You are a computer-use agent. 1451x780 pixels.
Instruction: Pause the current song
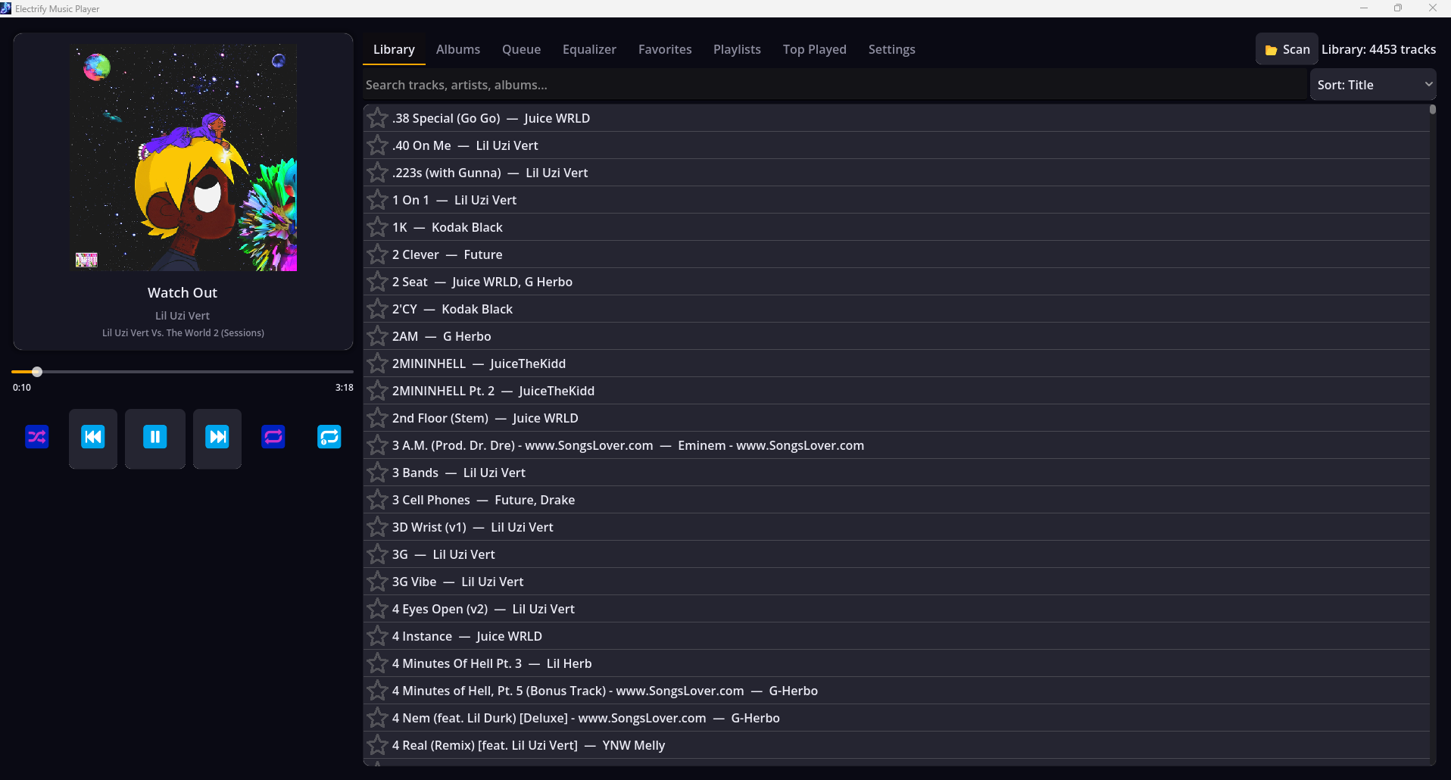click(x=155, y=438)
